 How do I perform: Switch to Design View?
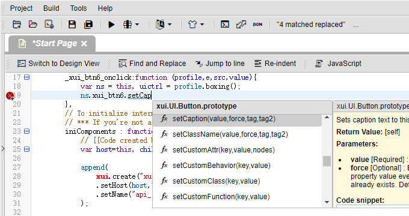[58, 64]
